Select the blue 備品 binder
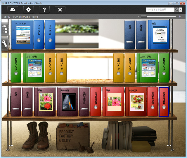 click(159, 35)
